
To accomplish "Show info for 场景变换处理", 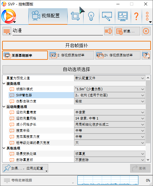I will click(12, 154).
